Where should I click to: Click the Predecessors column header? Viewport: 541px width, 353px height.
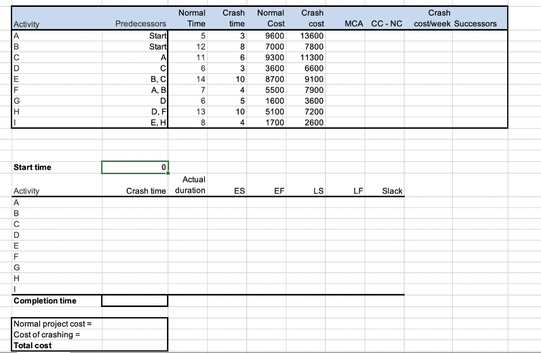(x=140, y=24)
